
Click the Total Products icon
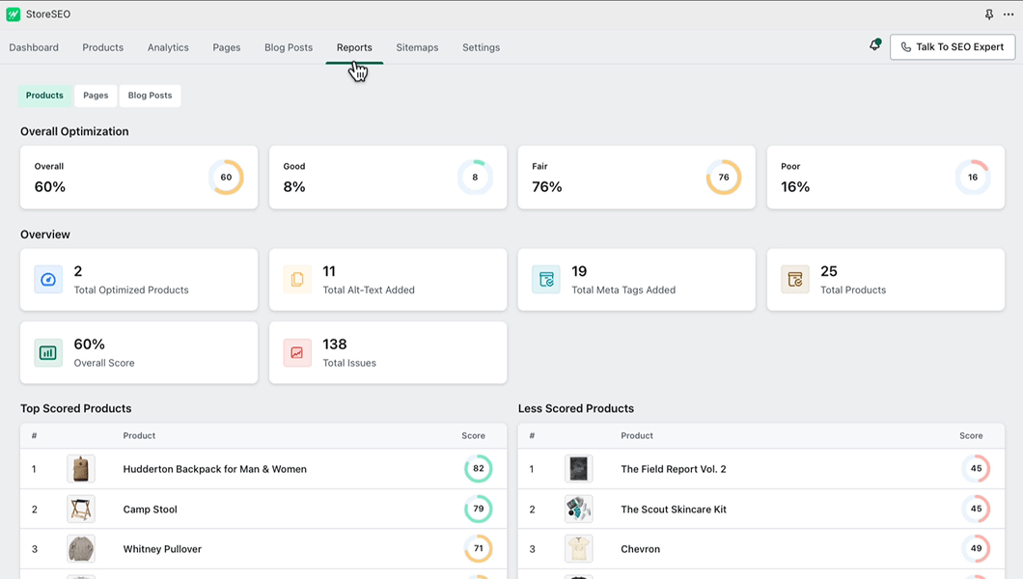(x=795, y=280)
